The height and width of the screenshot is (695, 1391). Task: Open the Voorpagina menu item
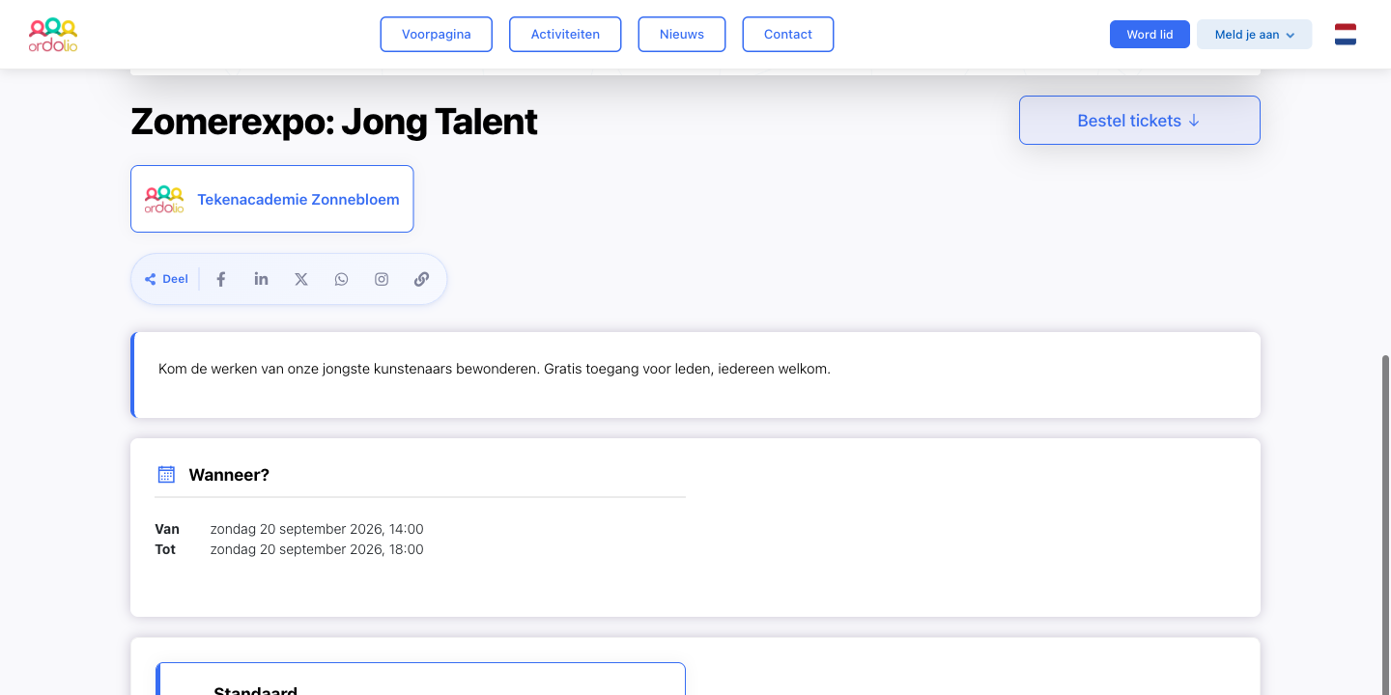click(437, 35)
